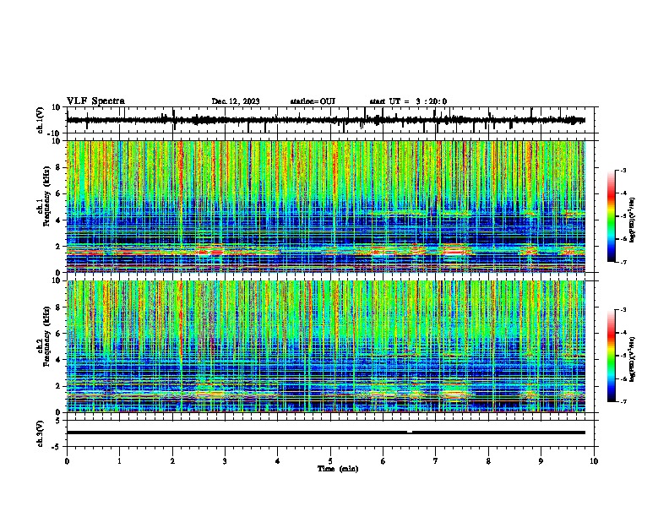This screenshot has width=669, height=517.
Task: Click the "ch.2 Frequency (kHz)" axis label
Action: tap(44, 336)
